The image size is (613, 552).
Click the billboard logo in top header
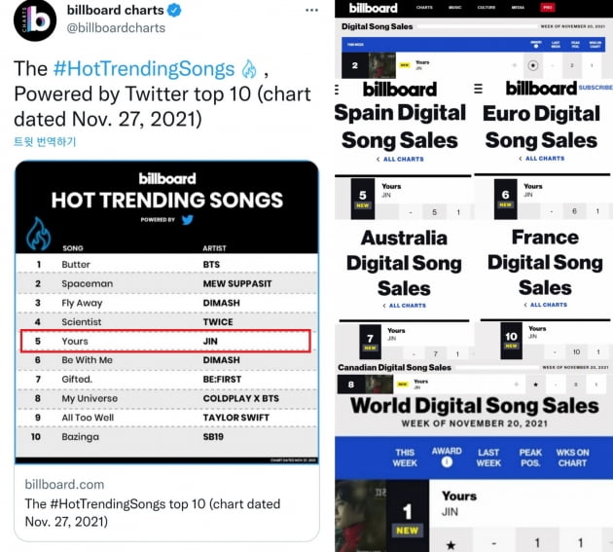click(373, 8)
